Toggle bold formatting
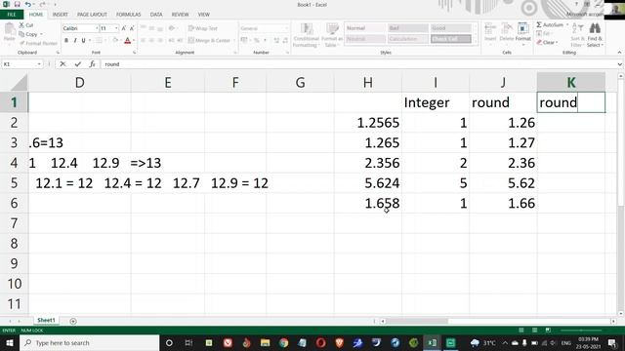625x351 pixels. click(66, 40)
